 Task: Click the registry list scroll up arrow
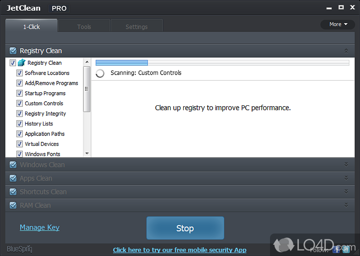[87, 62]
